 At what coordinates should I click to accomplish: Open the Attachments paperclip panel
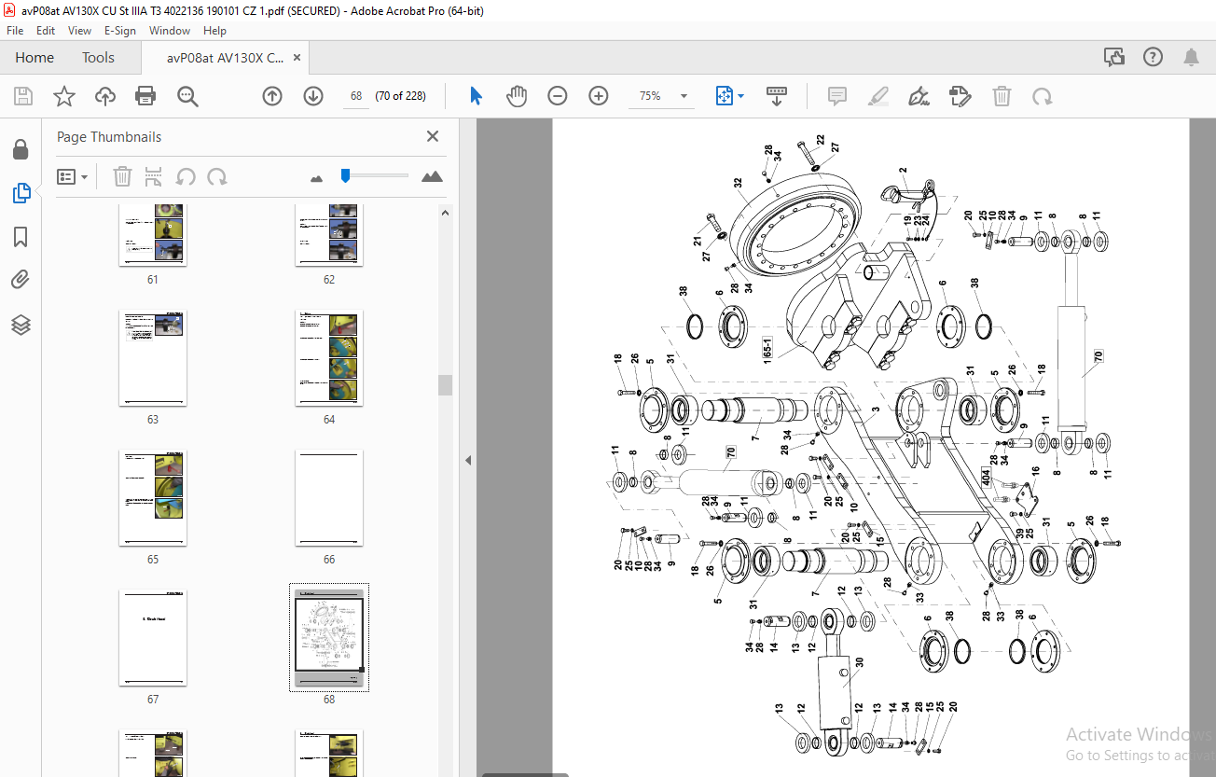point(21,280)
